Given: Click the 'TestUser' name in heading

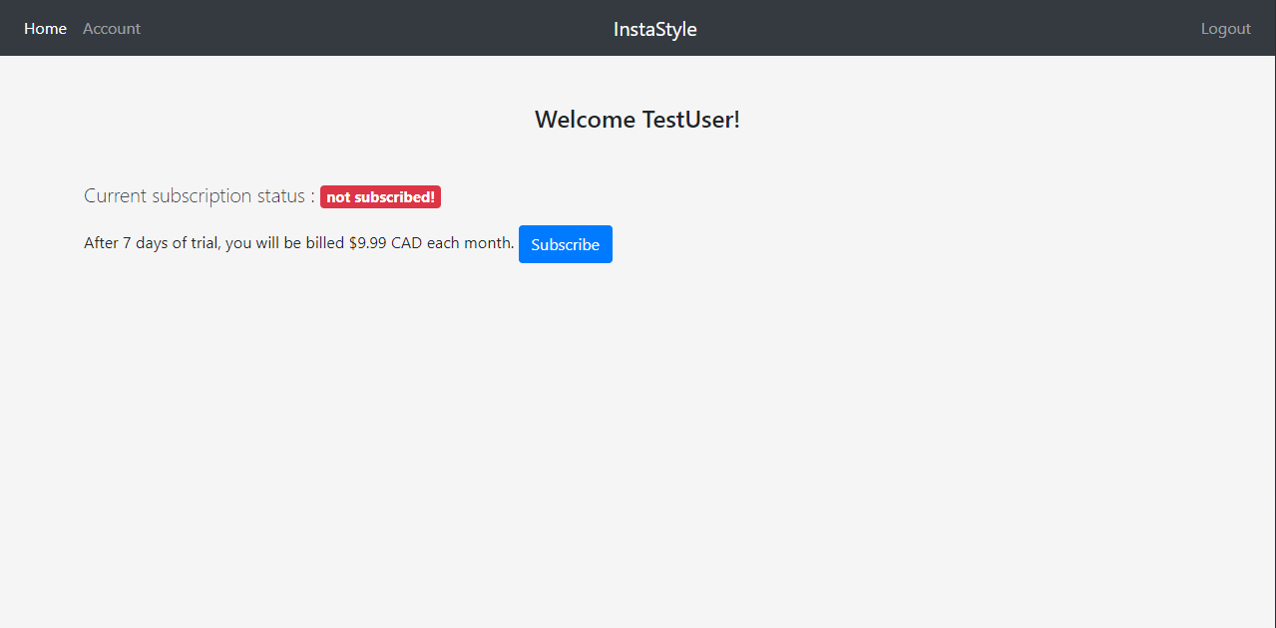Looking at the screenshot, I should (x=690, y=120).
